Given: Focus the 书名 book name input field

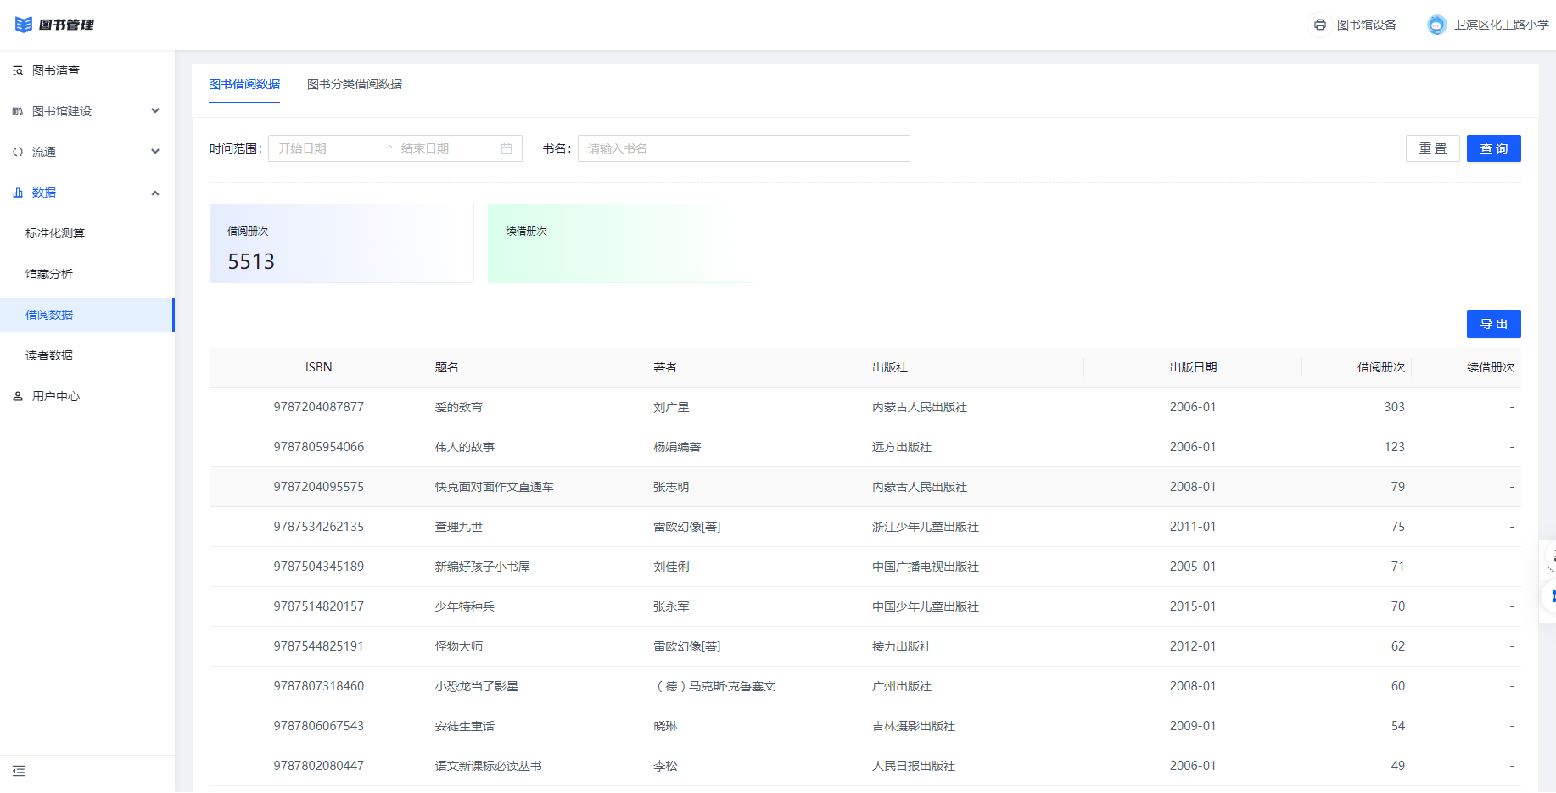Looking at the screenshot, I should [x=743, y=148].
